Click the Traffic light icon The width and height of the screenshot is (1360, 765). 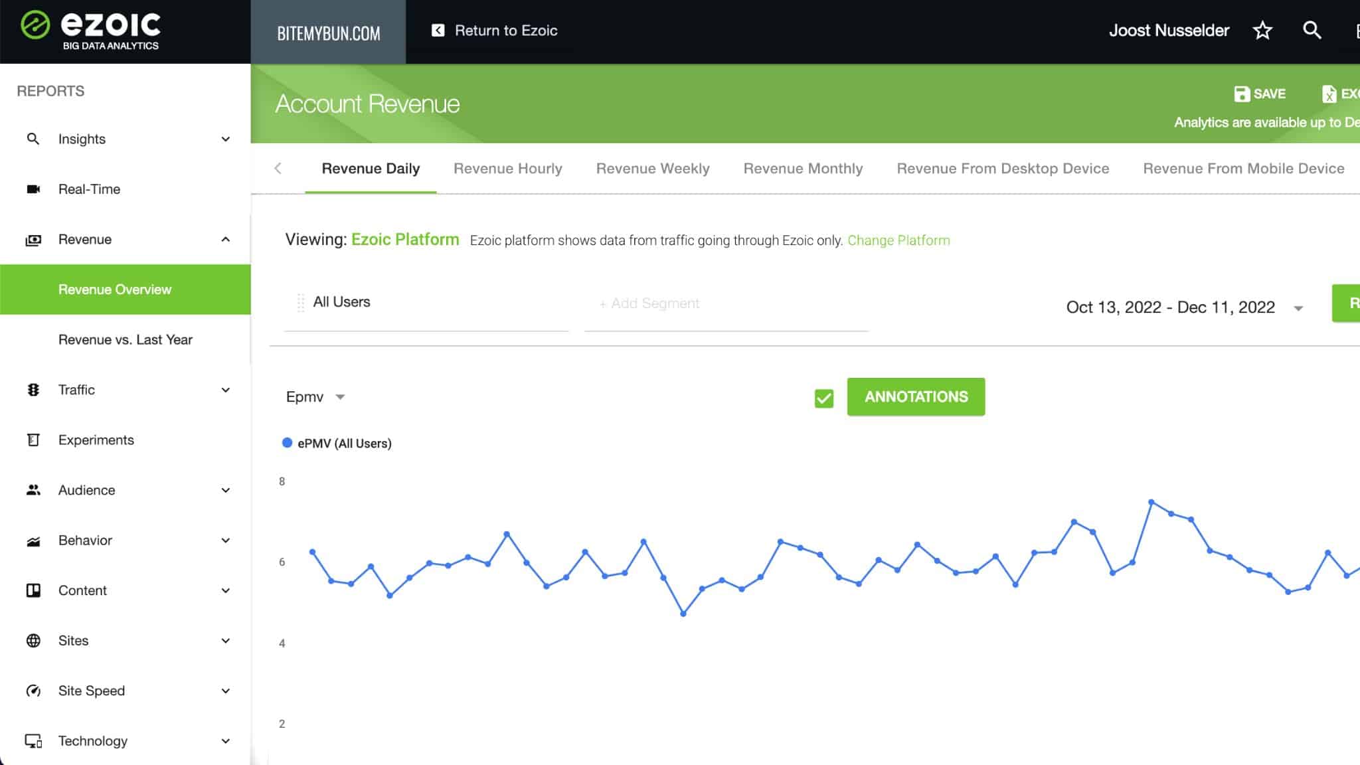[33, 390]
